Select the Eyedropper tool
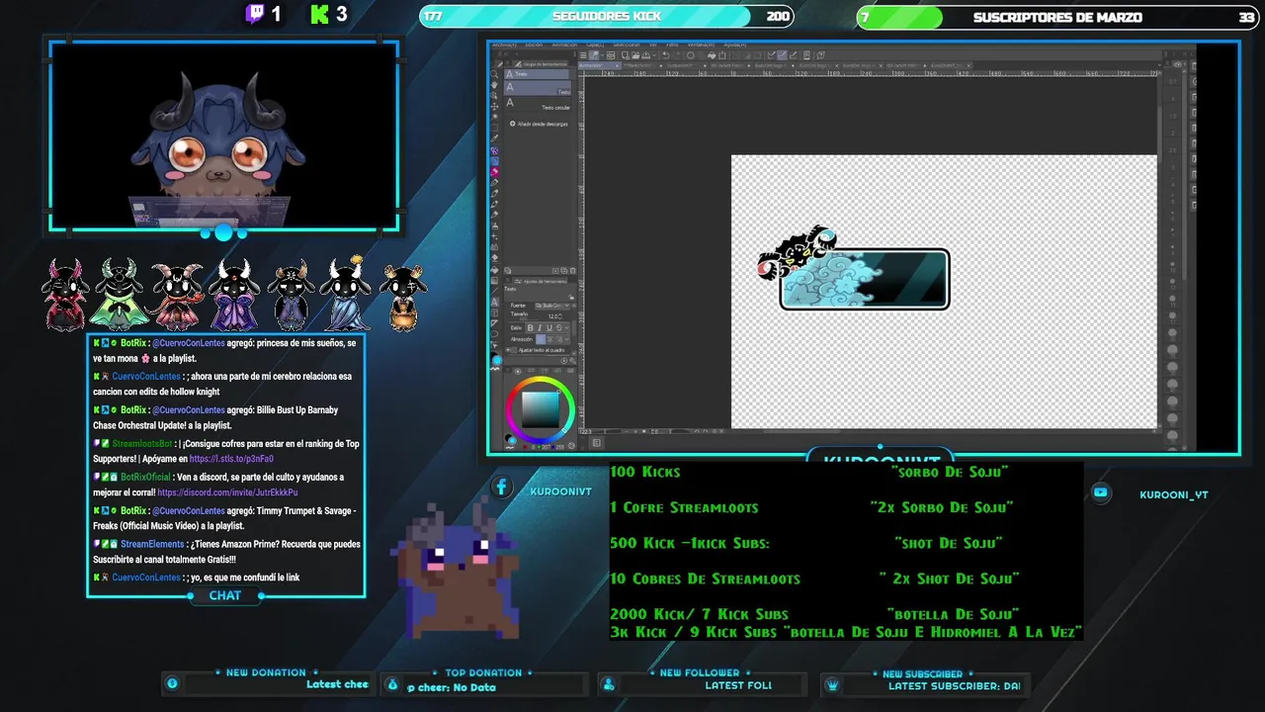 click(x=494, y=138)
